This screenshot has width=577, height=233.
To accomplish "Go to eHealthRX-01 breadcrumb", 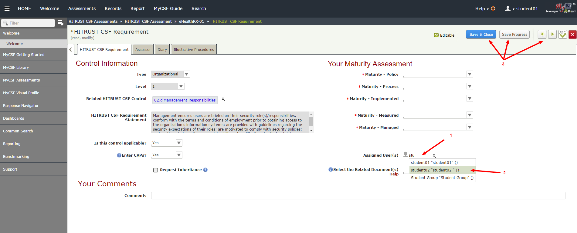I will point(192,22).
